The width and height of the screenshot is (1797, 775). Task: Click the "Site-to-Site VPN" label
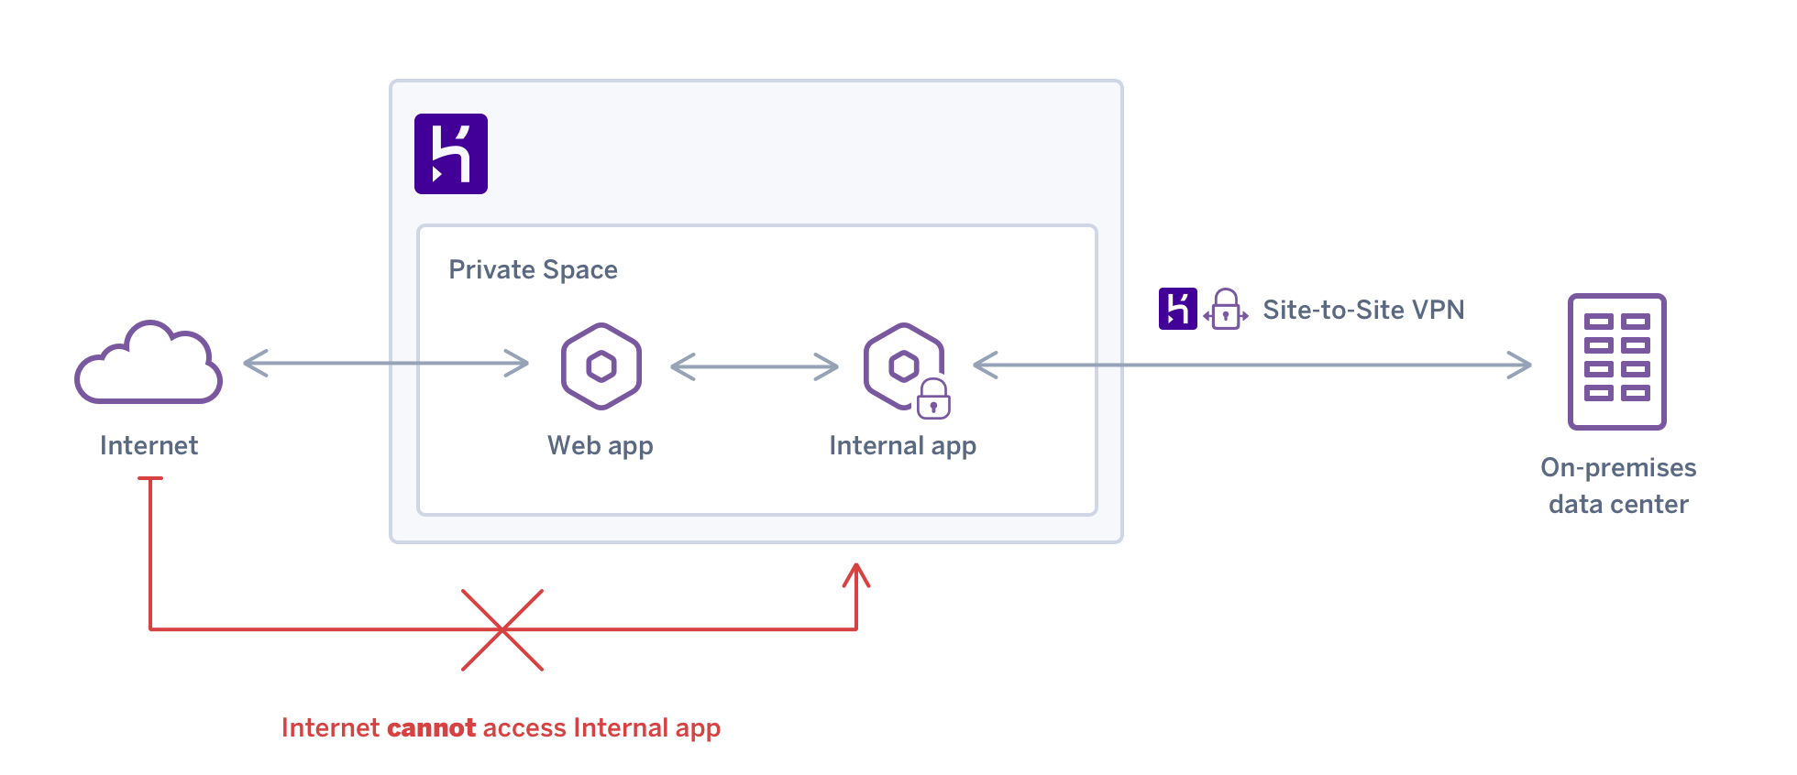click(1362, 310)
